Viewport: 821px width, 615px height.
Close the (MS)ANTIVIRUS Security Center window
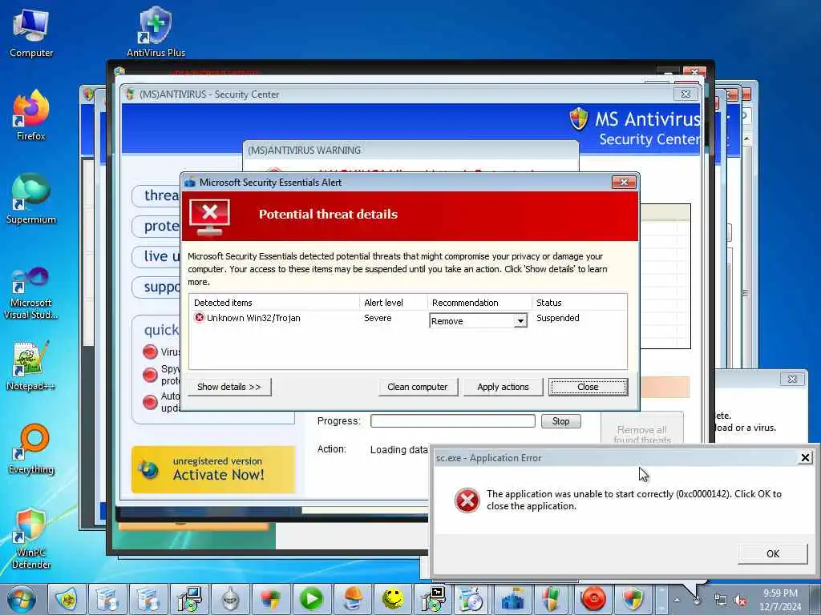tap(686, 94)
